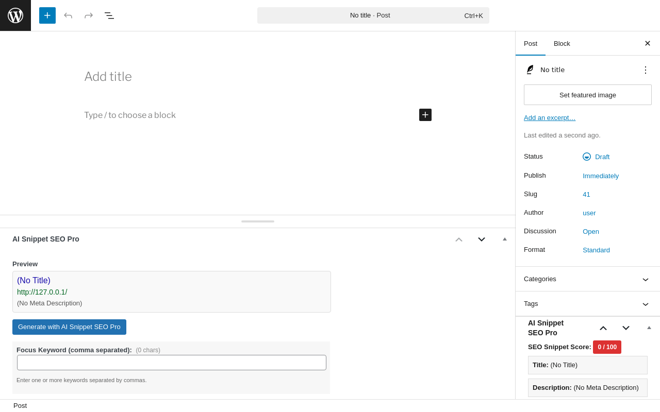660x412 pixels.
Task: Click the Add an excerpt link
Action: pyautogui.click(x=550, y=117)
